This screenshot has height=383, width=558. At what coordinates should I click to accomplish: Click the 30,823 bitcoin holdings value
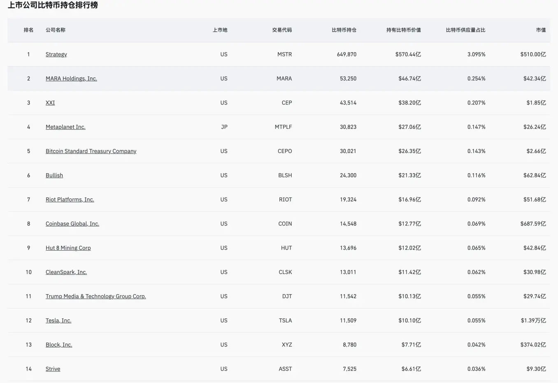[348, 127]
